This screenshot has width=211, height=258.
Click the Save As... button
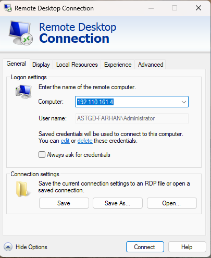click(118, 203)
